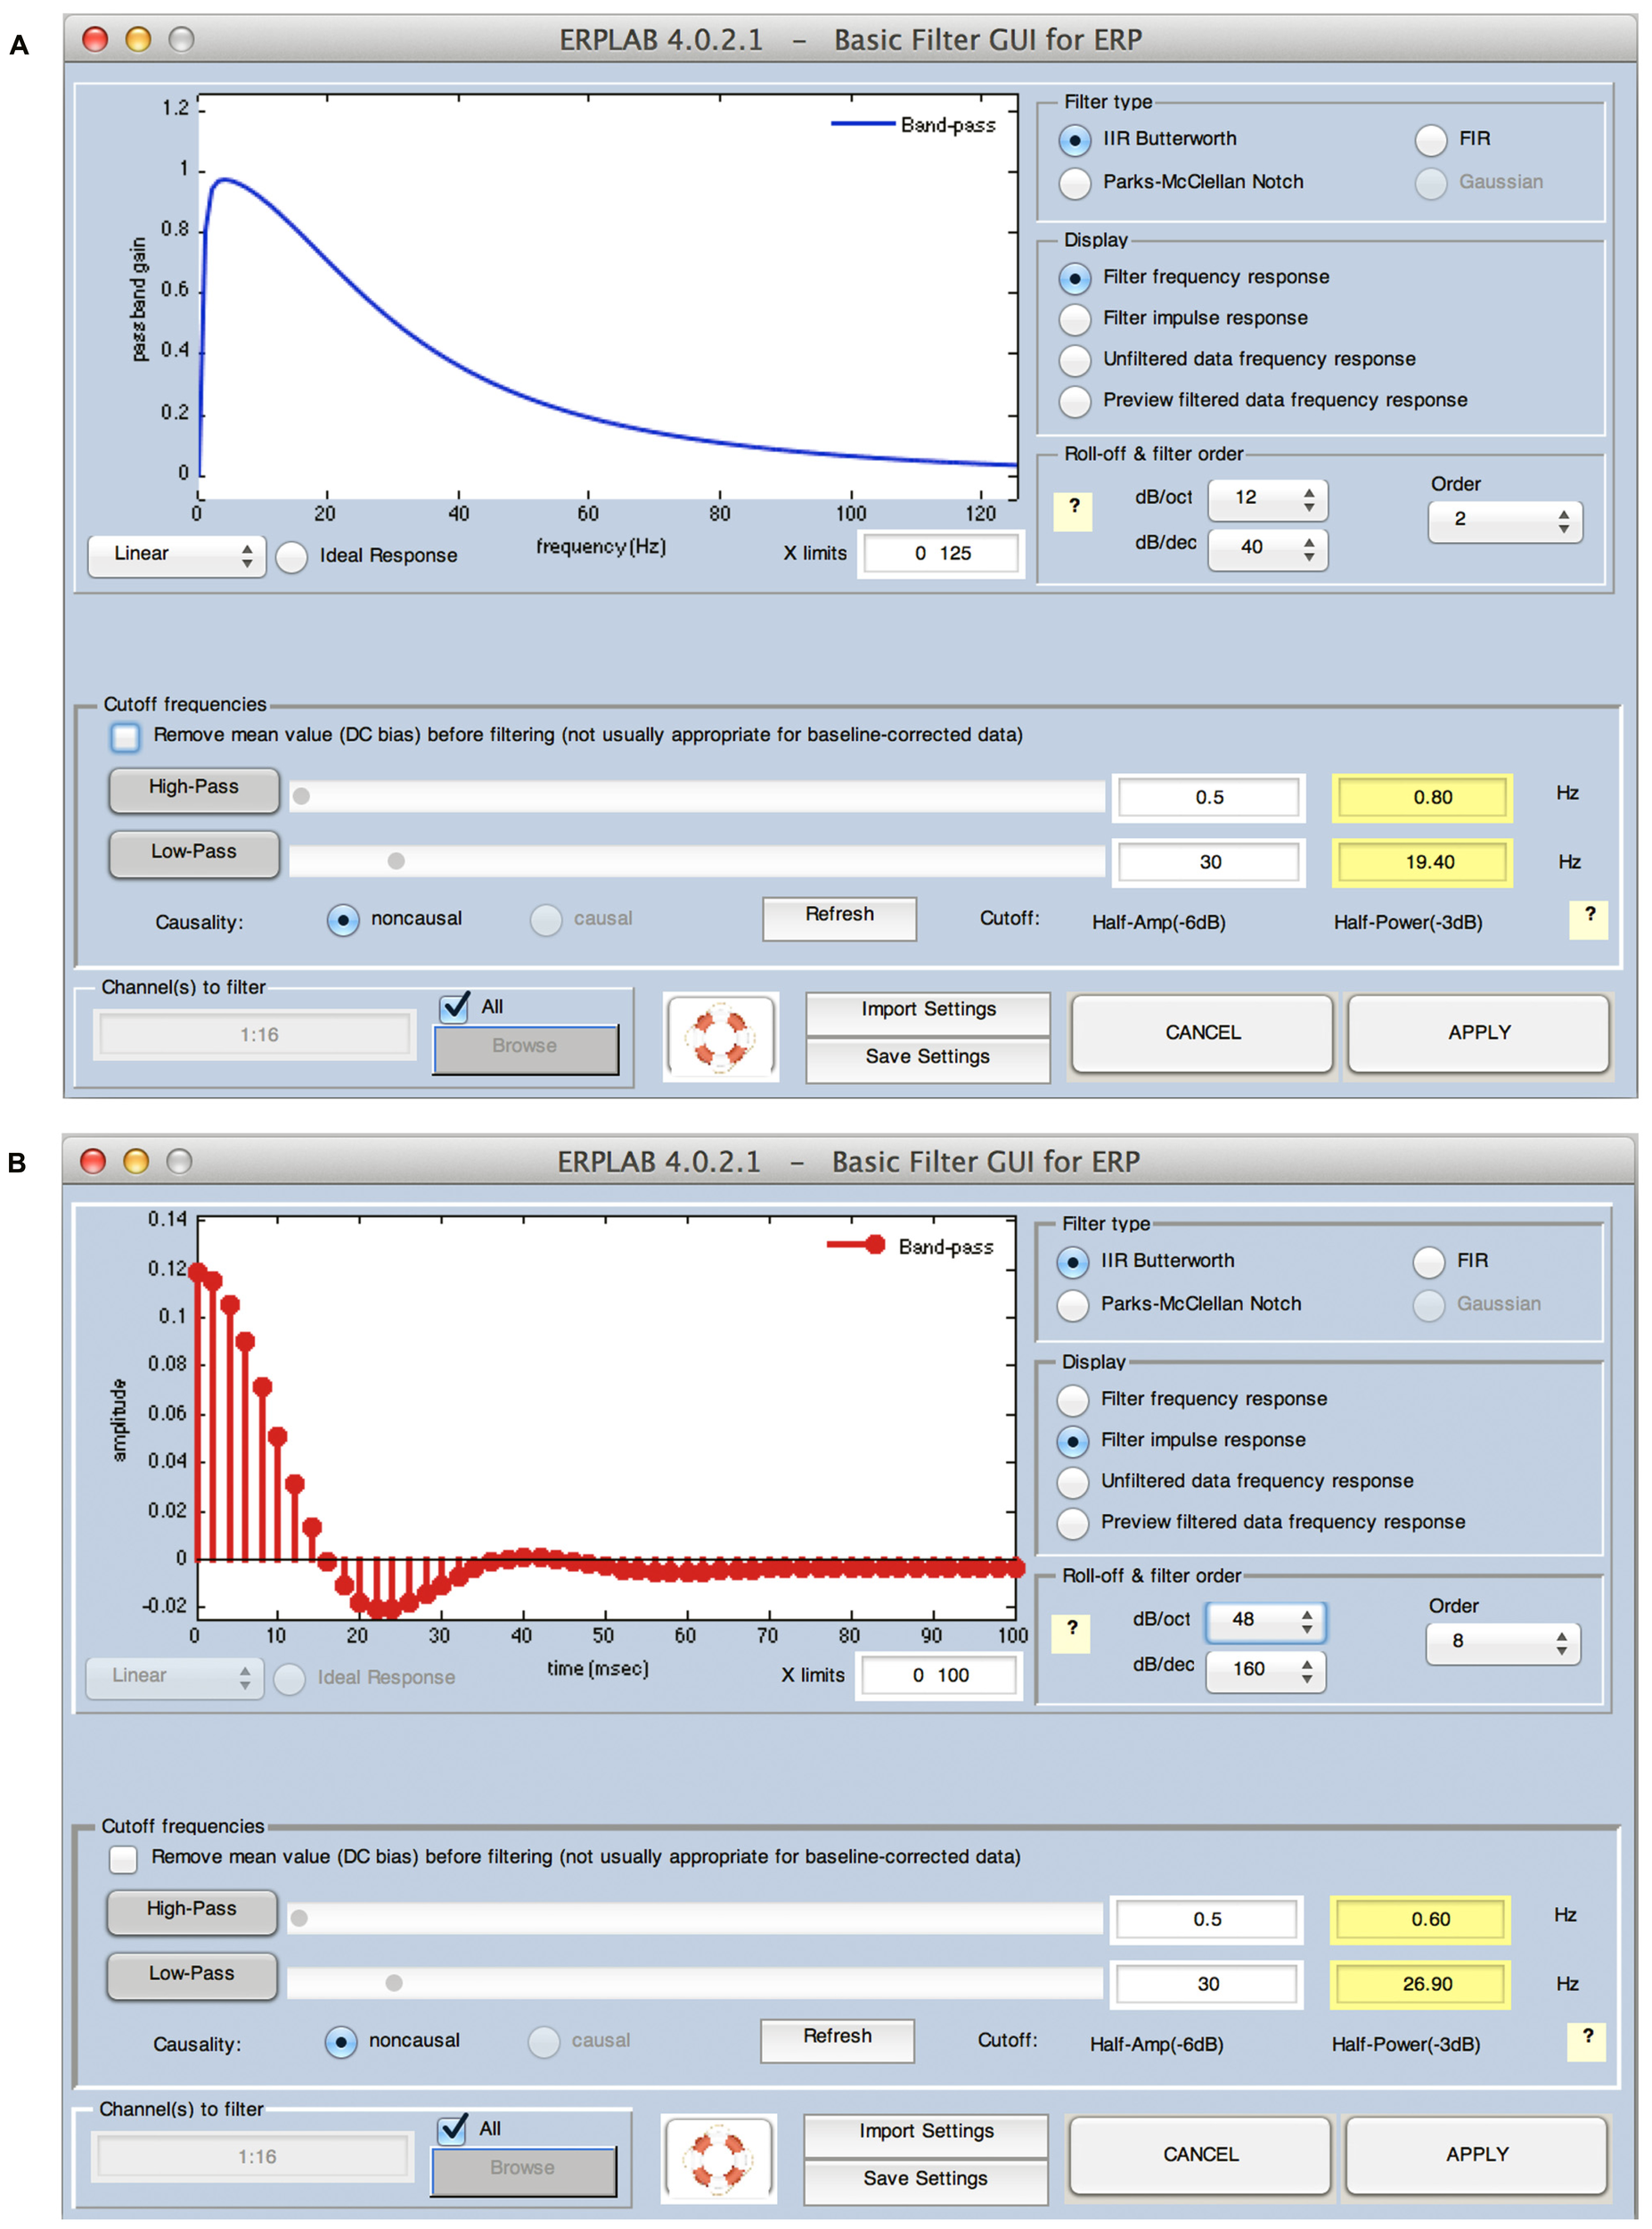Image resolution: width=1652 pixels, height=2229 pixels.
Task: Uncheck the All channels checkbox in panel A
Action: pos(456,1010)
